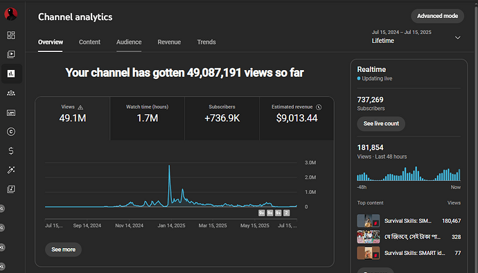
Task: Open the Customization magic wand icon
Action: [x=11, y=170]
